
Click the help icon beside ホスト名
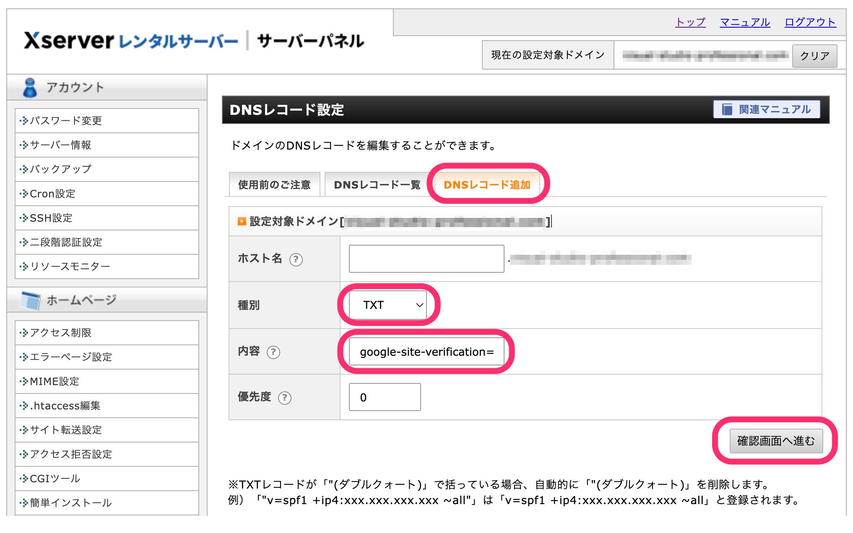coord(296,259)
